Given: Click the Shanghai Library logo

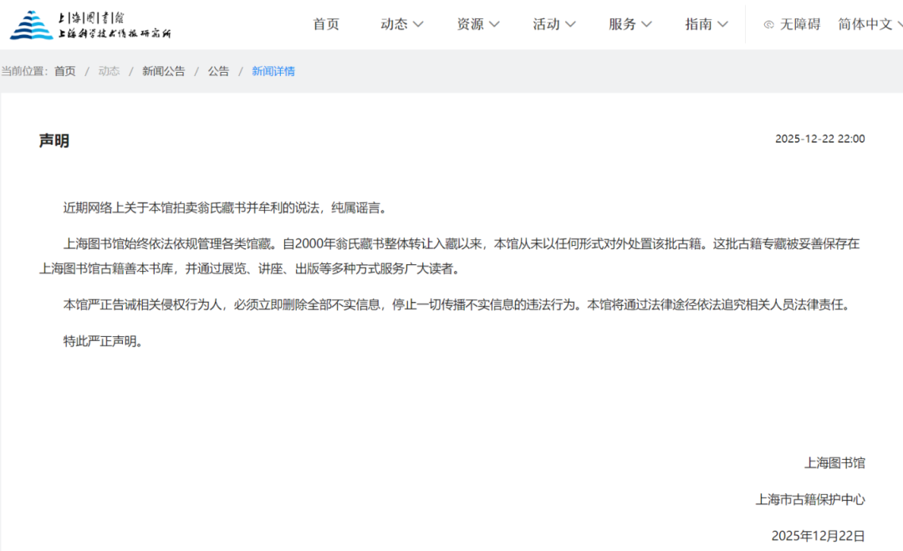Looking at the screenshot, I should coord(90,25).
